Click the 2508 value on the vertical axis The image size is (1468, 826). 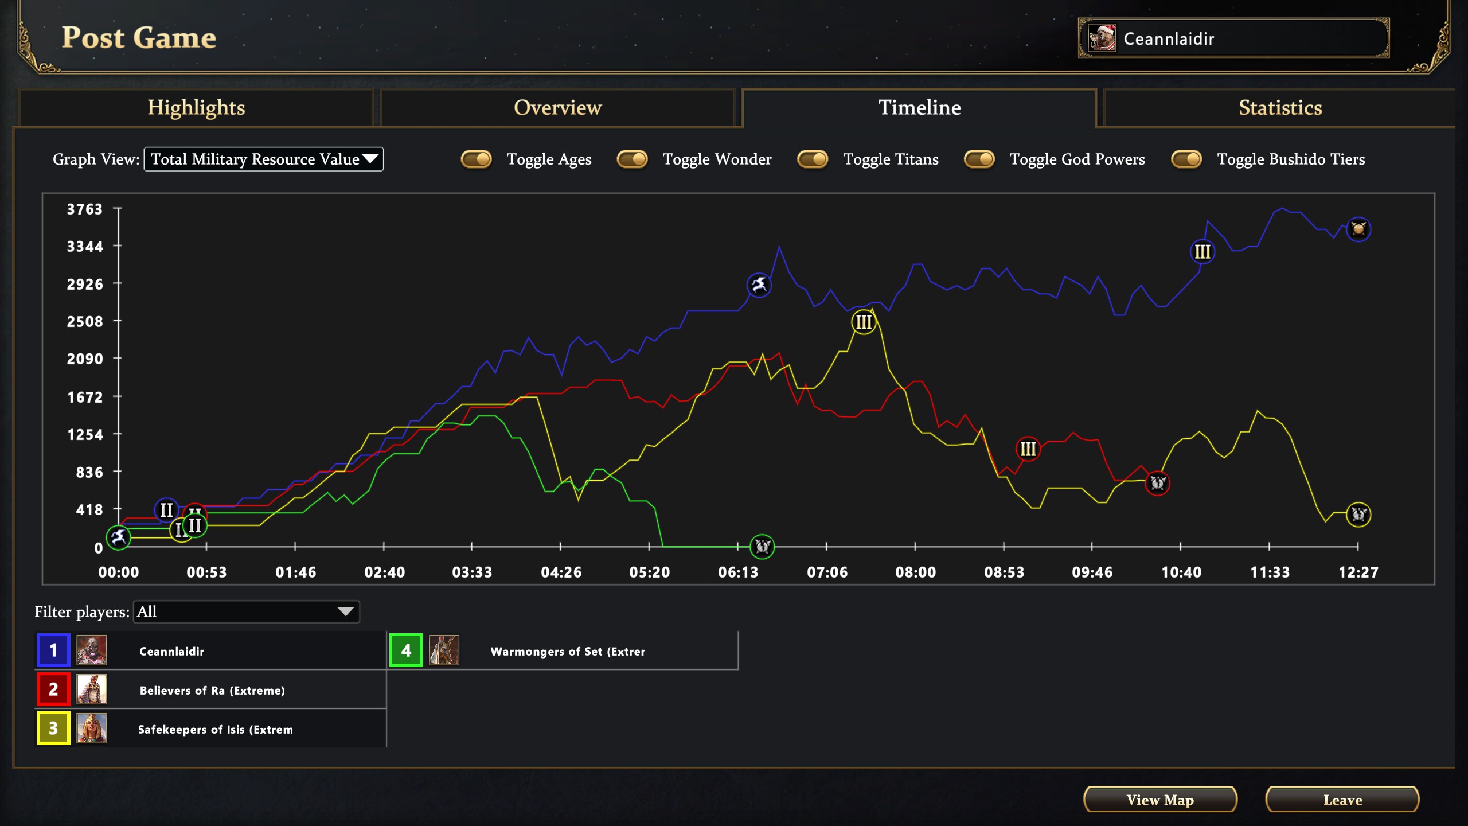point(85,322)
